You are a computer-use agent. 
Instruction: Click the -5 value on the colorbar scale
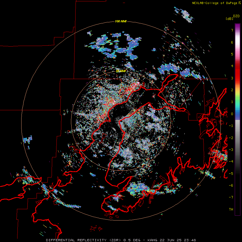[x=231, y=174]
